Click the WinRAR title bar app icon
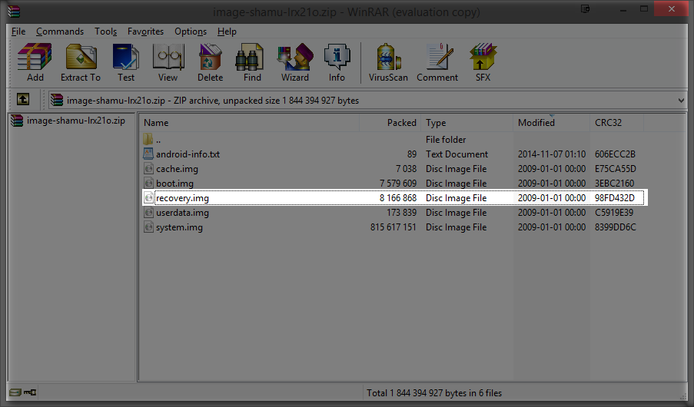Viewport: 694px width, 407px height. click(14, 11)
